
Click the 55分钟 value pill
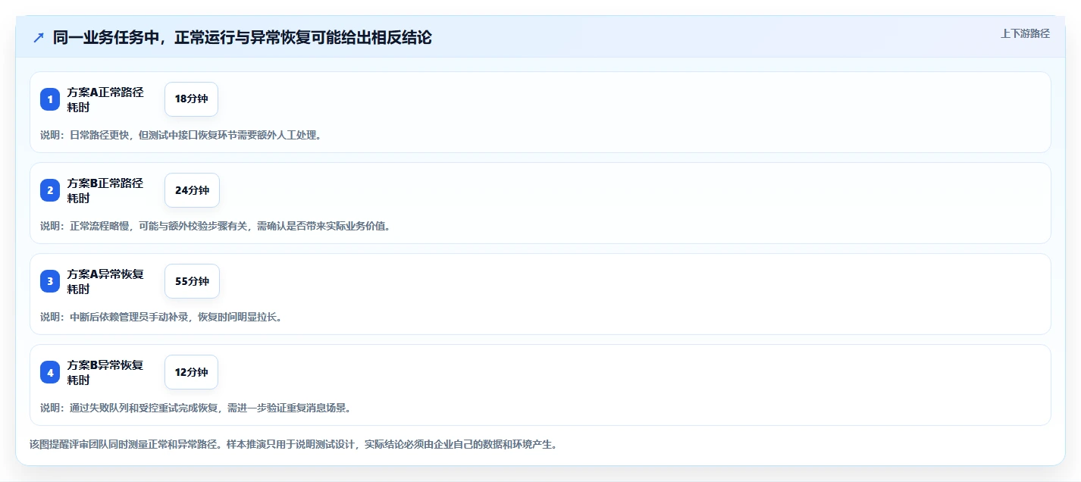point(192,281)
